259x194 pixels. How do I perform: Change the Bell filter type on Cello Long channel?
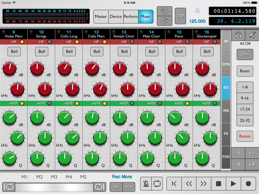coord(69,52)
